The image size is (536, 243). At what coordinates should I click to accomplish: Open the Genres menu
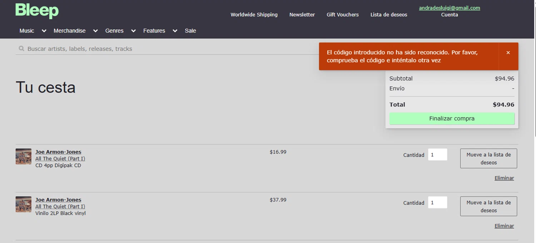point(114,31)
